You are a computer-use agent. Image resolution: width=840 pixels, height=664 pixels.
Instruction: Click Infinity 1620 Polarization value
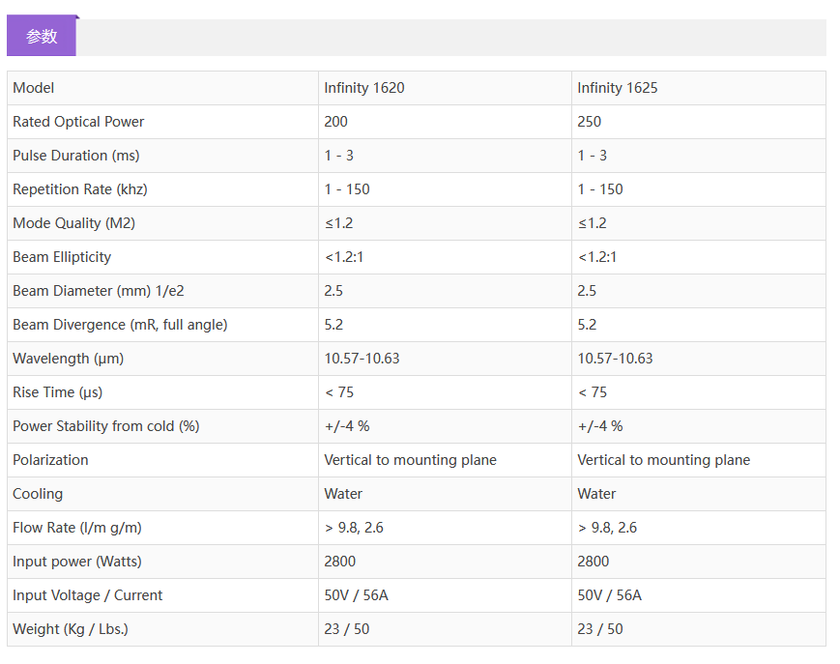coord(410,460)
